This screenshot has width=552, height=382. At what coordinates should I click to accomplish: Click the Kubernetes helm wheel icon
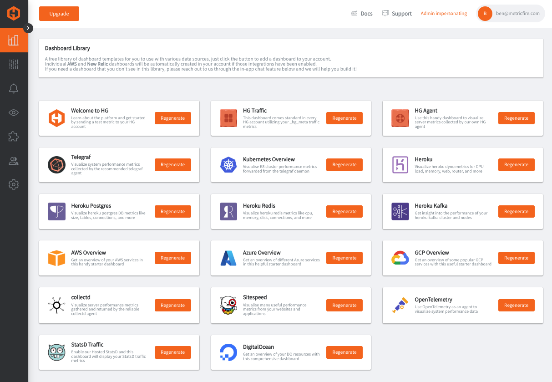pos(228,165)
